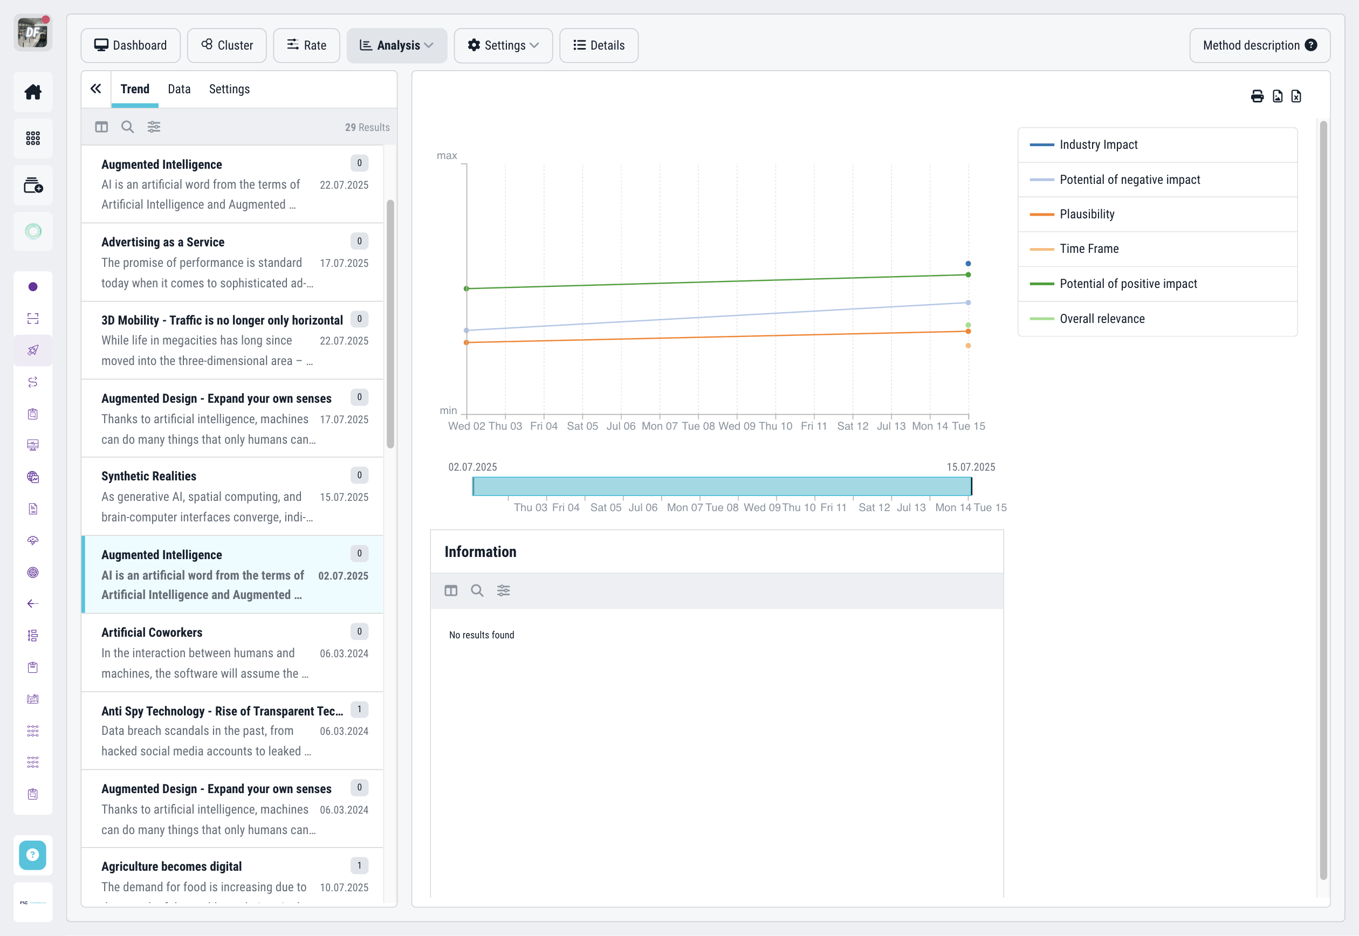Toggle Overall relevance series in legend

click(1102, 319)
